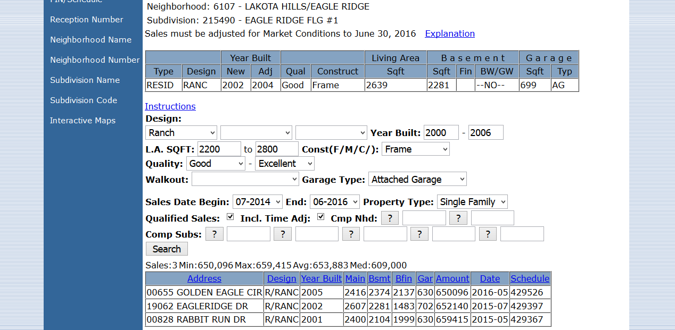
Task: Open the fourth Comp Subs "?" lookup
Action: 419,233
